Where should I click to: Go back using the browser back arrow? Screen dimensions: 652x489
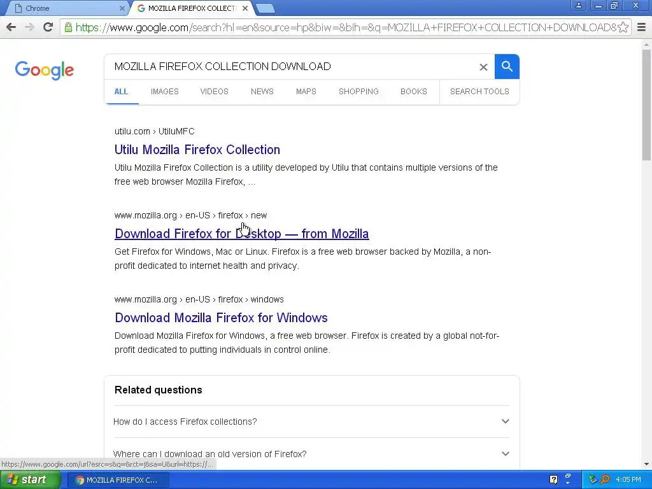coord(11,27)
